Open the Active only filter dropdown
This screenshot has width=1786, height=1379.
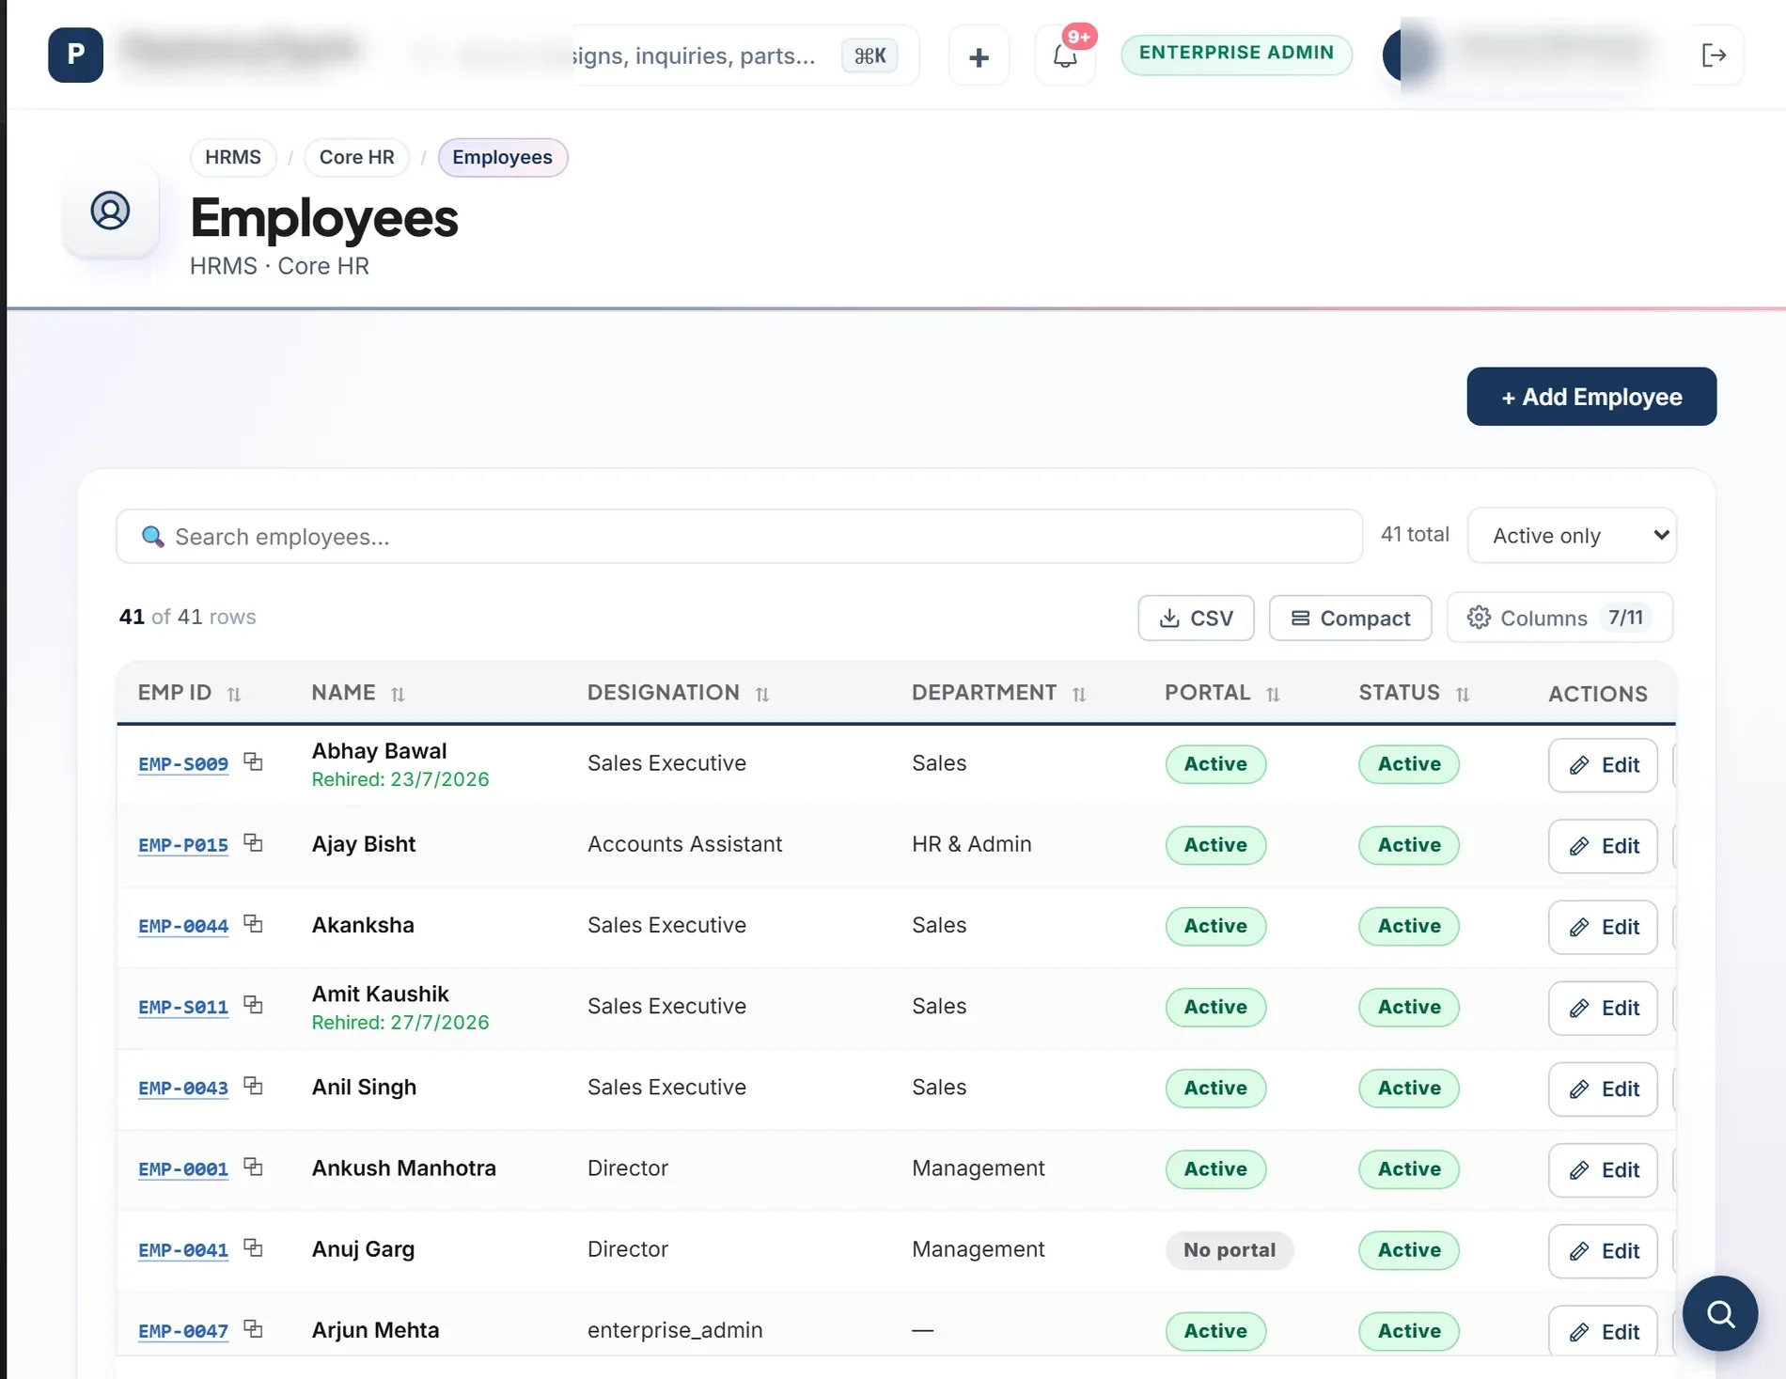1572,535
